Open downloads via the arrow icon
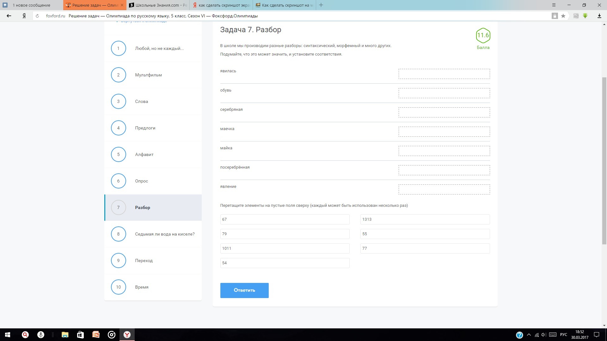The width and height of the screenshot is (607, 341). click(x=599, y=16)
